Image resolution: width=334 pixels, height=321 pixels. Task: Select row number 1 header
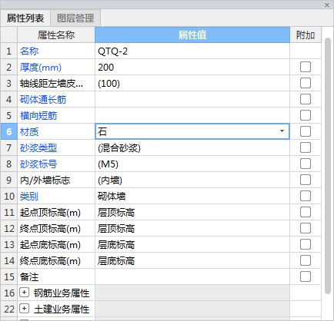tap(9, 51)
